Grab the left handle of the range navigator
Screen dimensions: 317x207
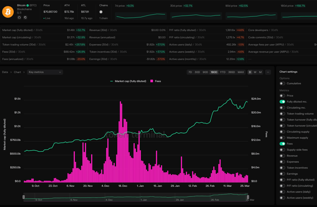[x=24, y=197]
